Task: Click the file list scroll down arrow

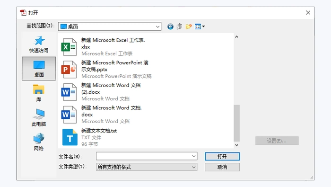Action: point(236,145)
